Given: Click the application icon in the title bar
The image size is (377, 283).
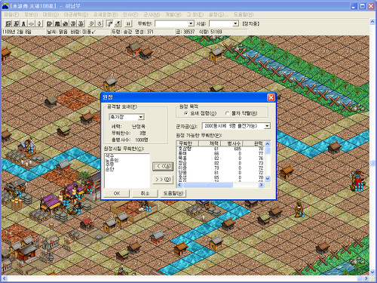Looking at the screenshot, I should 5,6.
